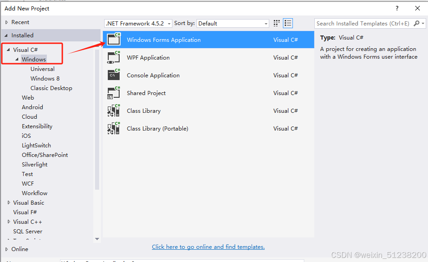This screenshot has height=262, width=428.
Task: Select the iOS category
Action: [26, 136]
